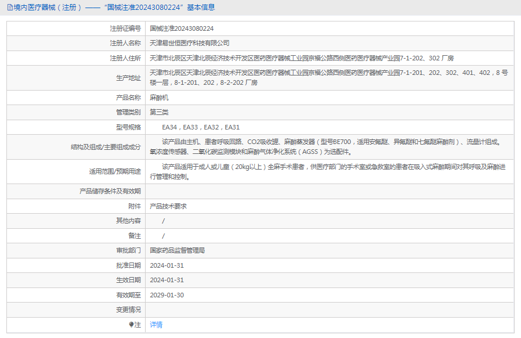Select the 生效日期 label
Screen dimensions: 521x338
click(128, 280)
